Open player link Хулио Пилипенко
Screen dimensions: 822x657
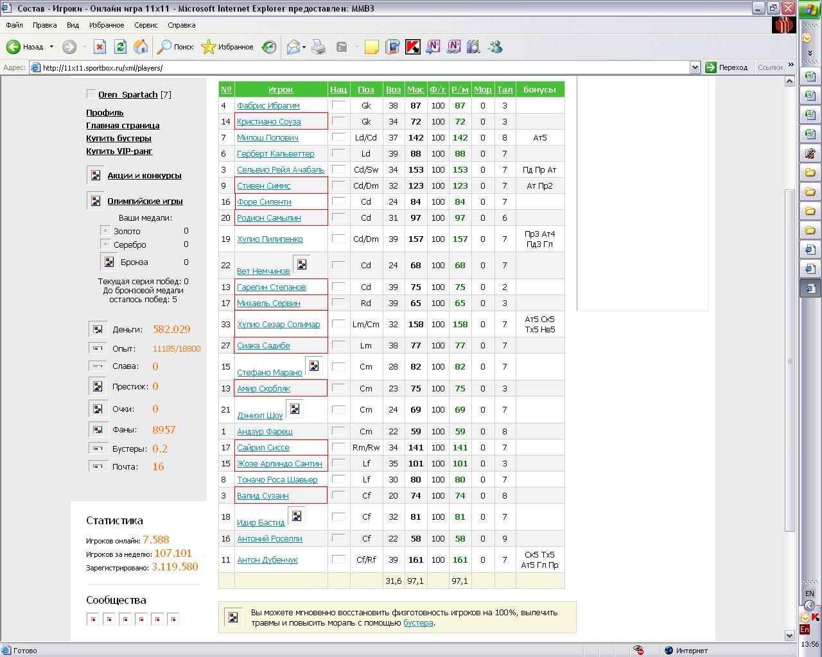click(x=270, y=239)
